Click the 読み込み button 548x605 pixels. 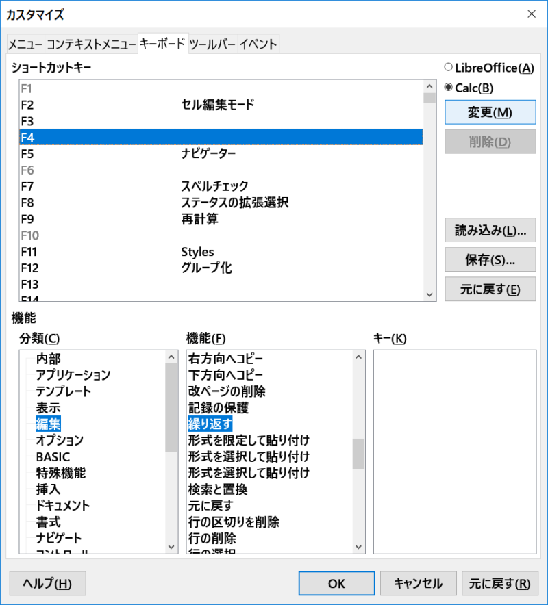tap(490, 231)
